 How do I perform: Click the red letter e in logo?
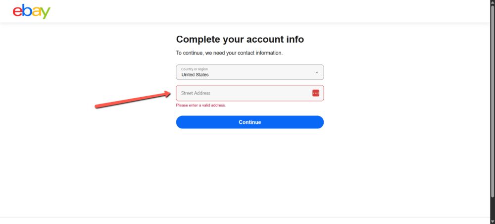(x=17, y=11)
